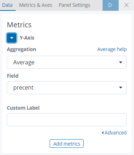Click the Aggregation field label

pos(21,49)
